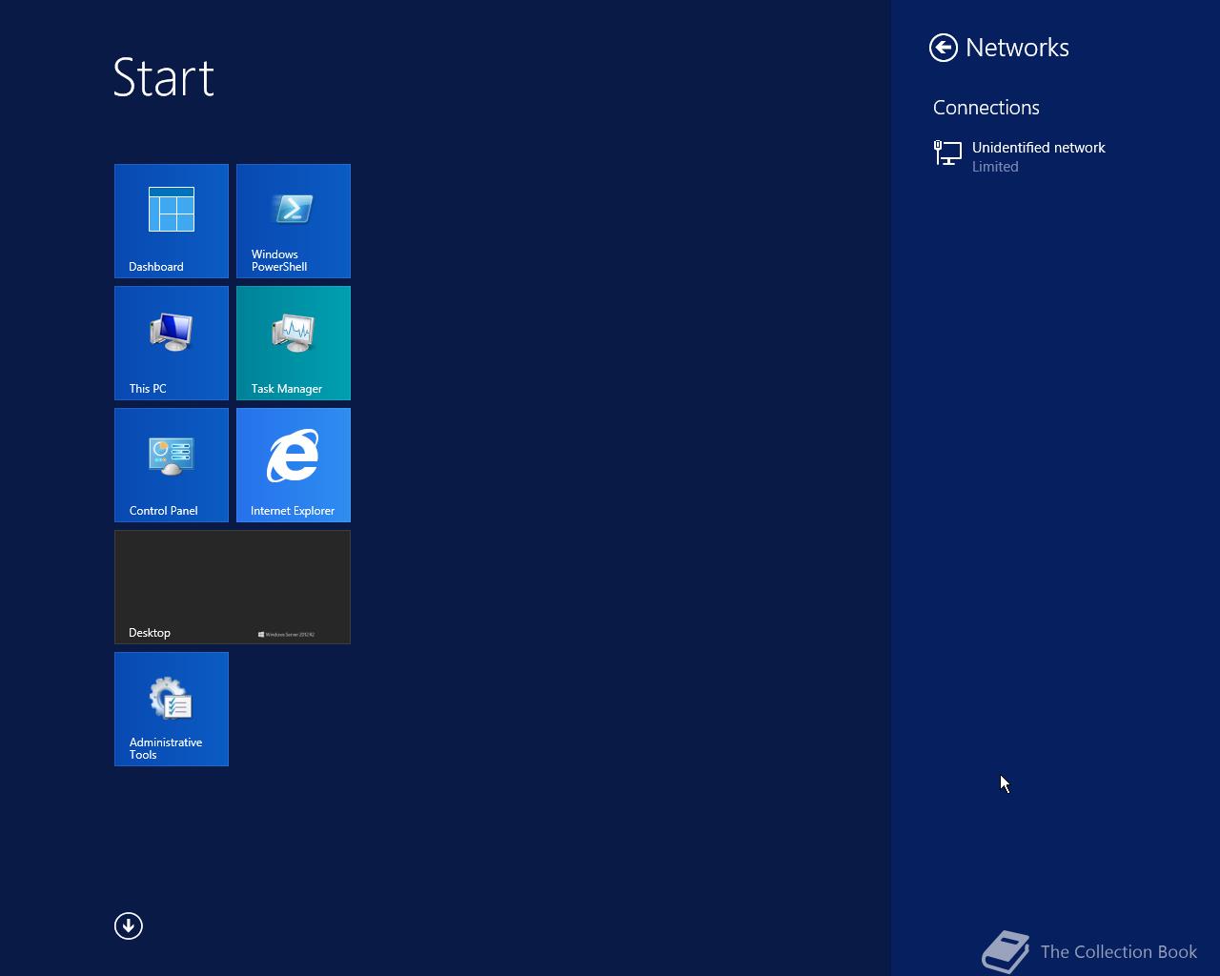1220x976 pixels.
Task: Start Task Manager from its tile
Action: pyautogui.click(x=294, y=343)
